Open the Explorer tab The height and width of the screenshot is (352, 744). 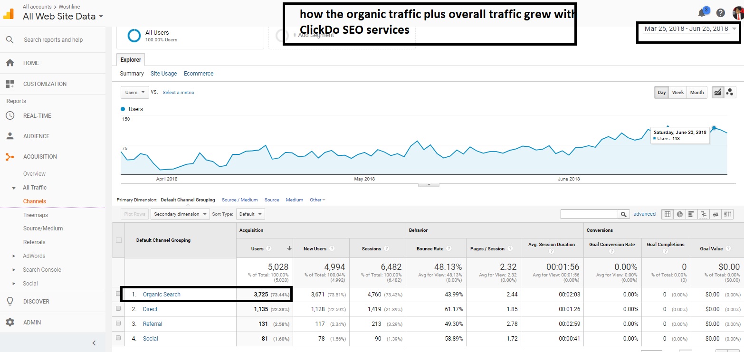[131, 60]
